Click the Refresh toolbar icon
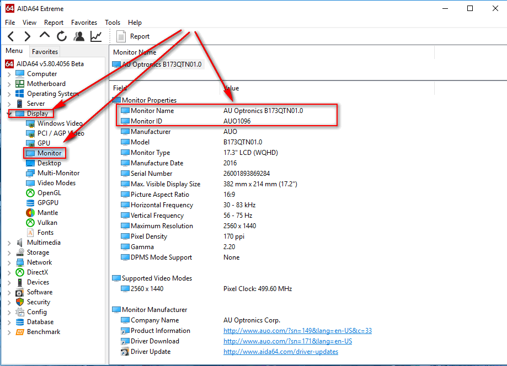507x366 pixels. 61,36
